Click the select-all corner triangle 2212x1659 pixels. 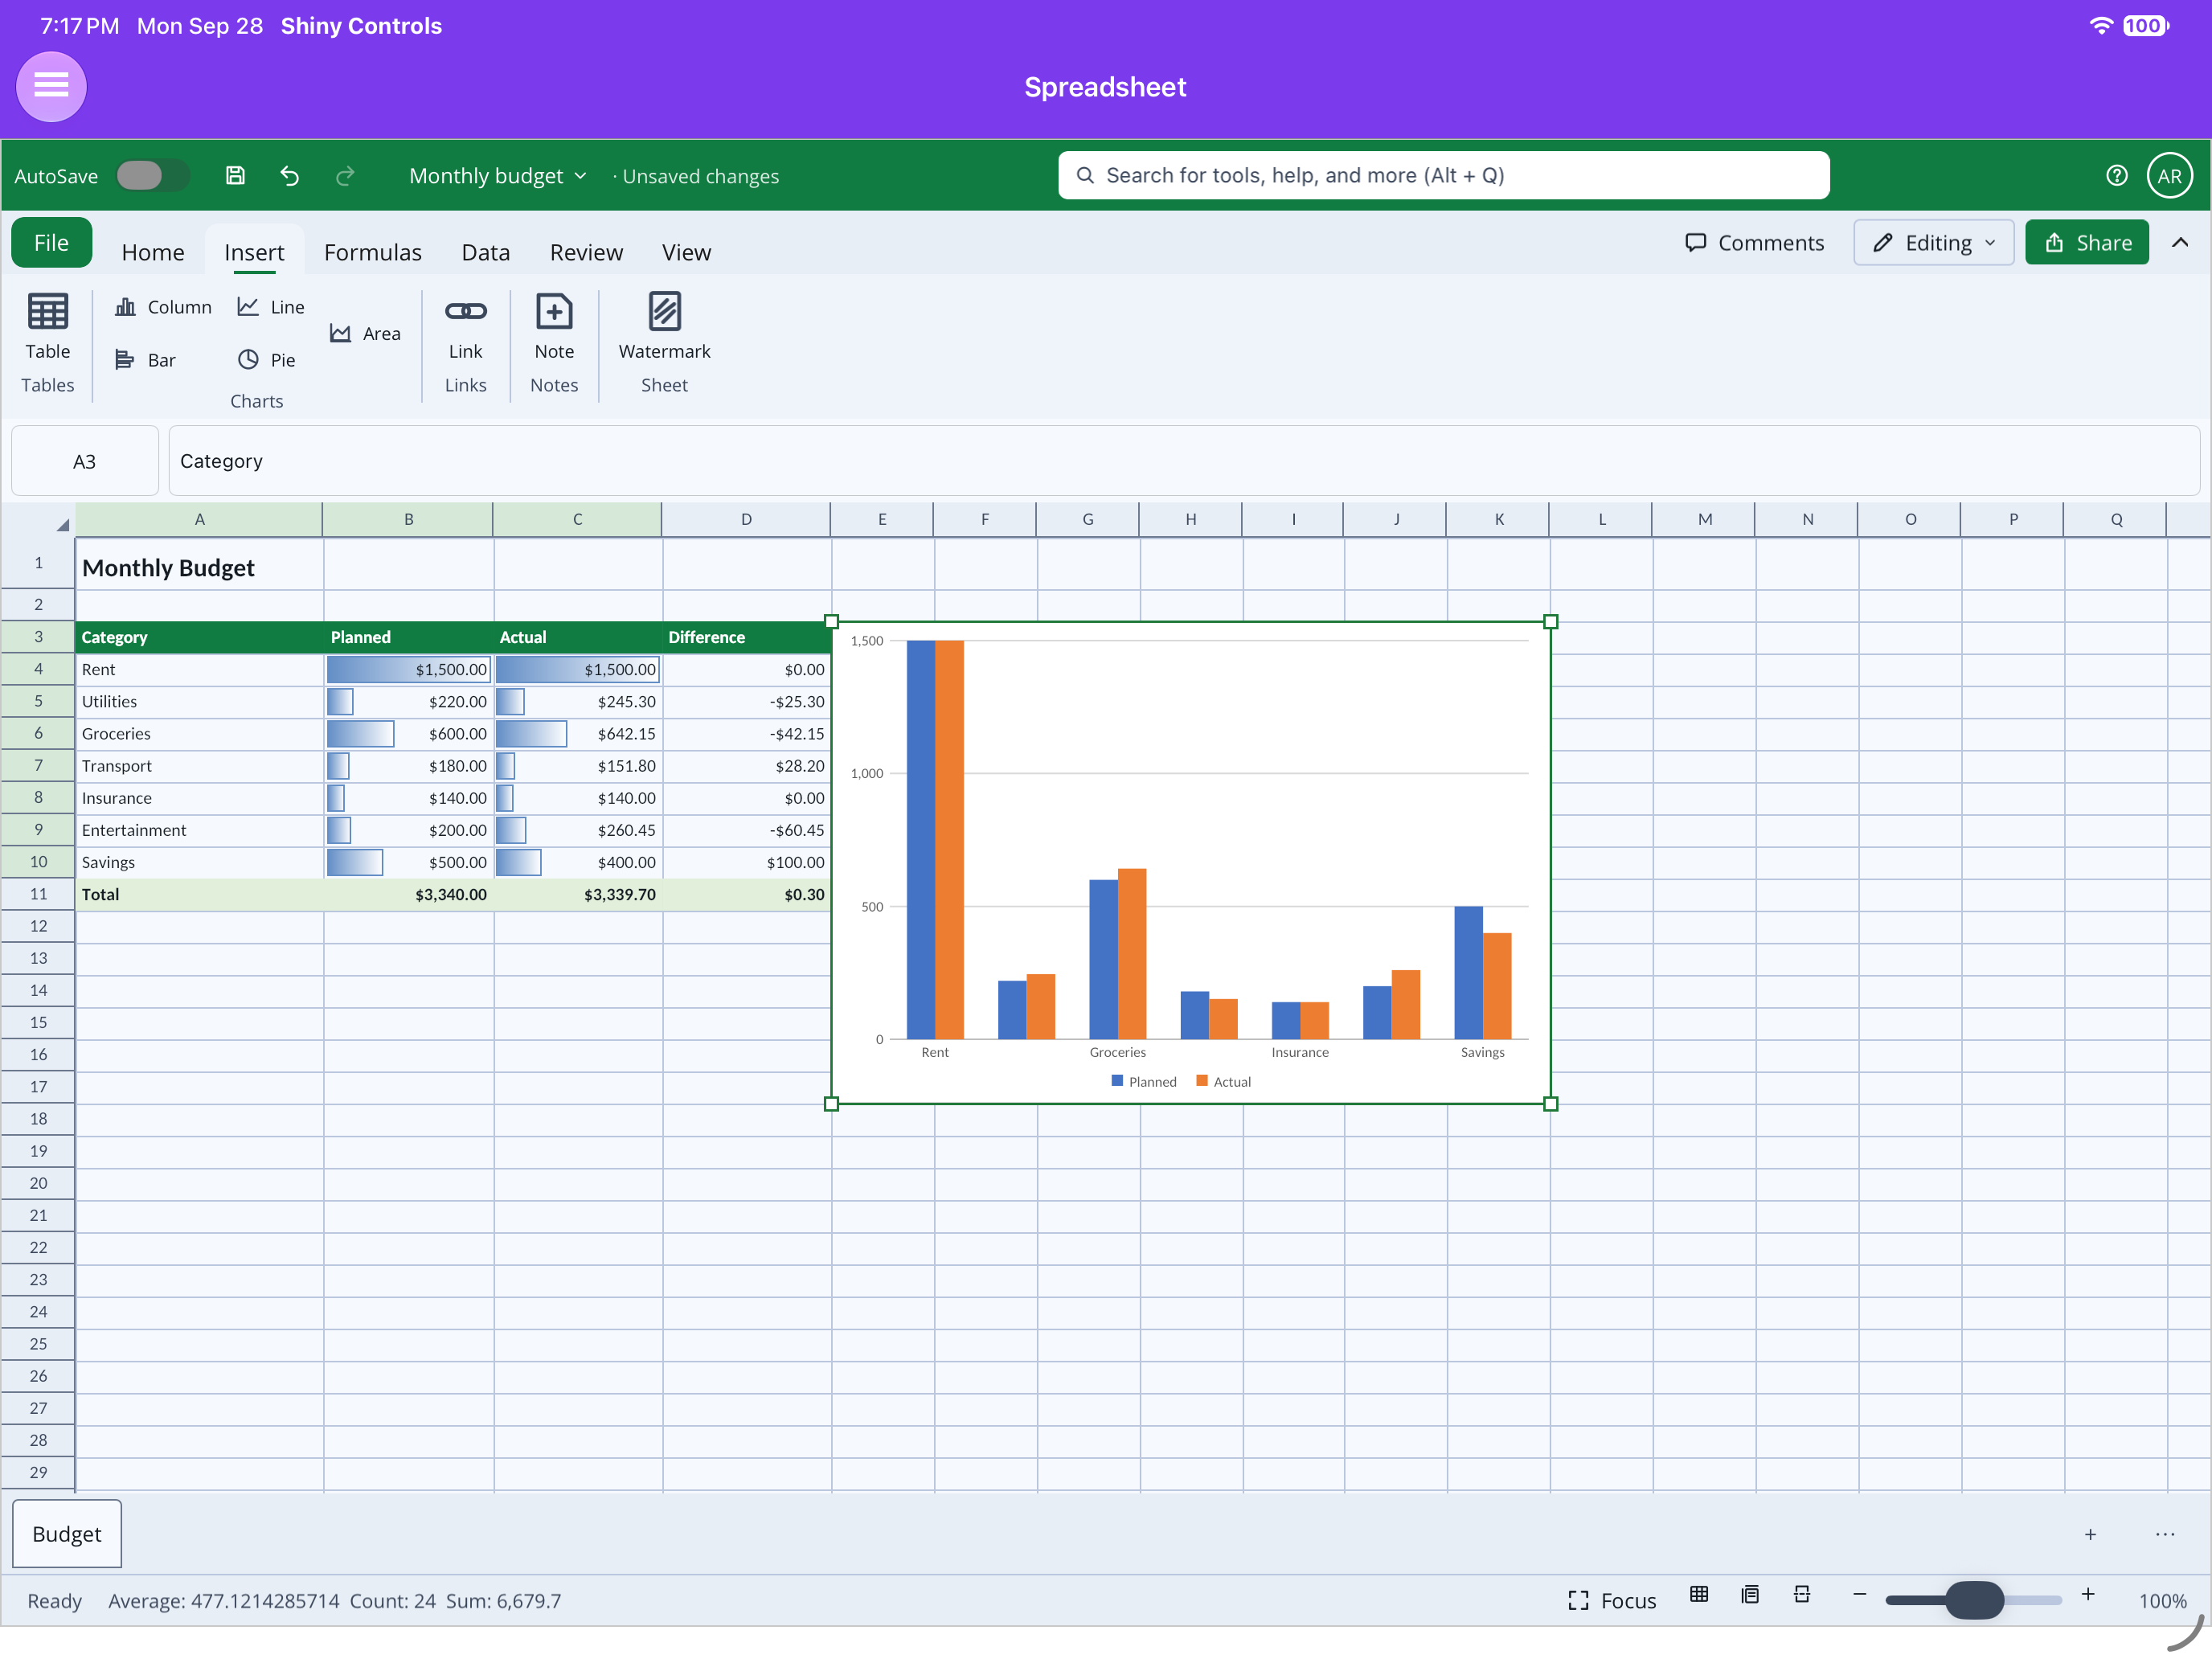click(x=62, y=524)
